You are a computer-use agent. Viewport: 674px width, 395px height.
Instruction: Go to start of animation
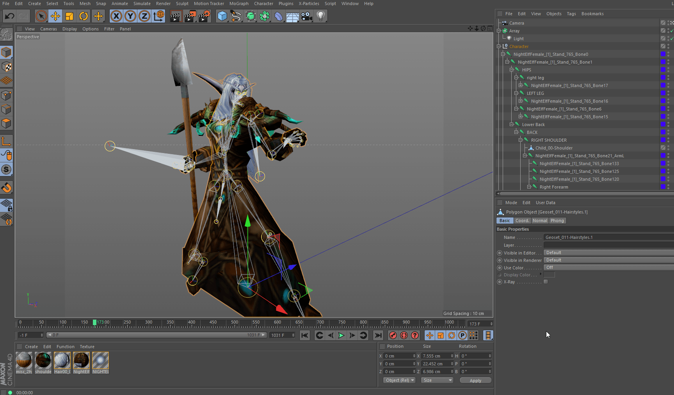[304, 335]
